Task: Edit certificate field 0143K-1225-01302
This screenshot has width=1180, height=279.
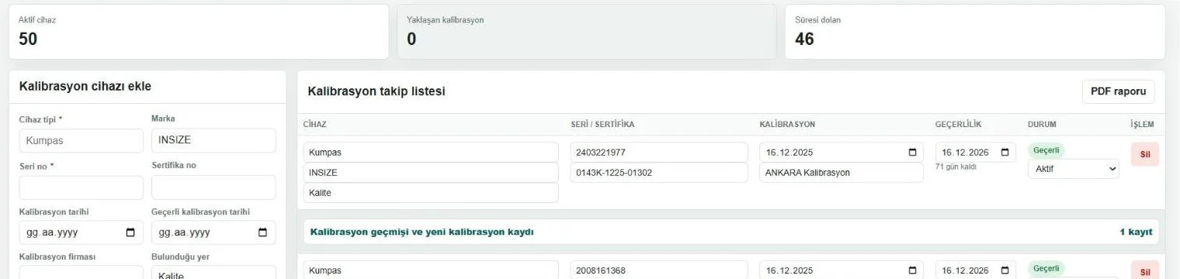Action: point(660,173)
